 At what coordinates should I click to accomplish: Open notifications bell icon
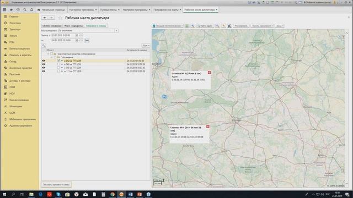point(31,10)
